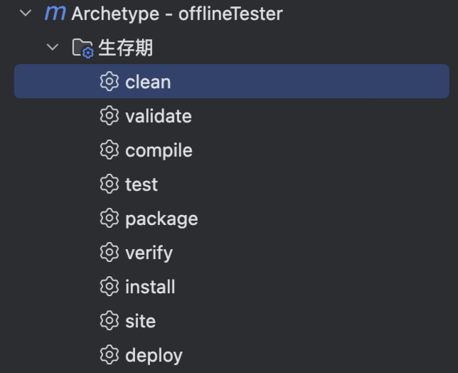
Task: Click the 生存期 lifecycle folder icon
Action: tap(82, 48)
